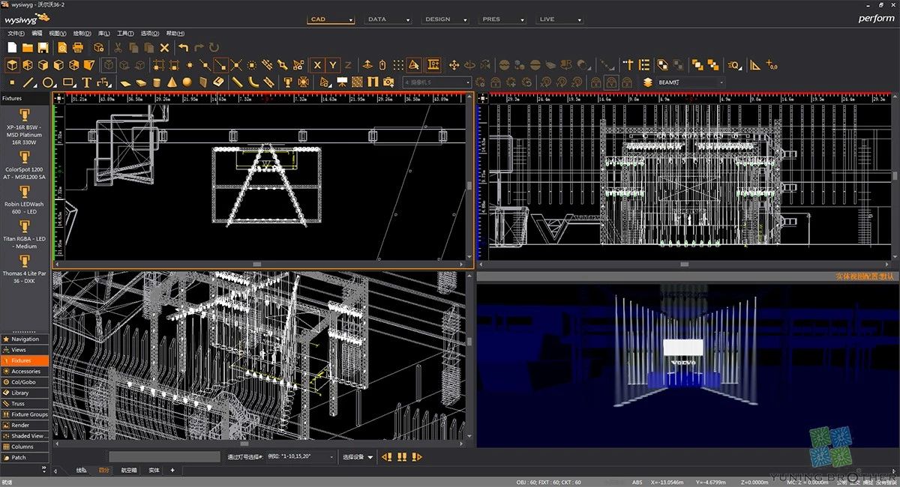Select the Circle drawing tool
Image resolution: width=900 pixels, height=487 pixels.
click(x=48, y=82)
